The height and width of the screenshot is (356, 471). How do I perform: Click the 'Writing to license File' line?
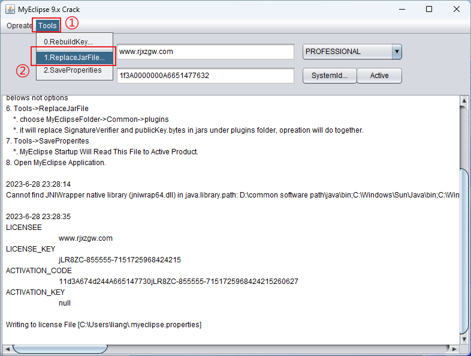[x=104, y=325]
